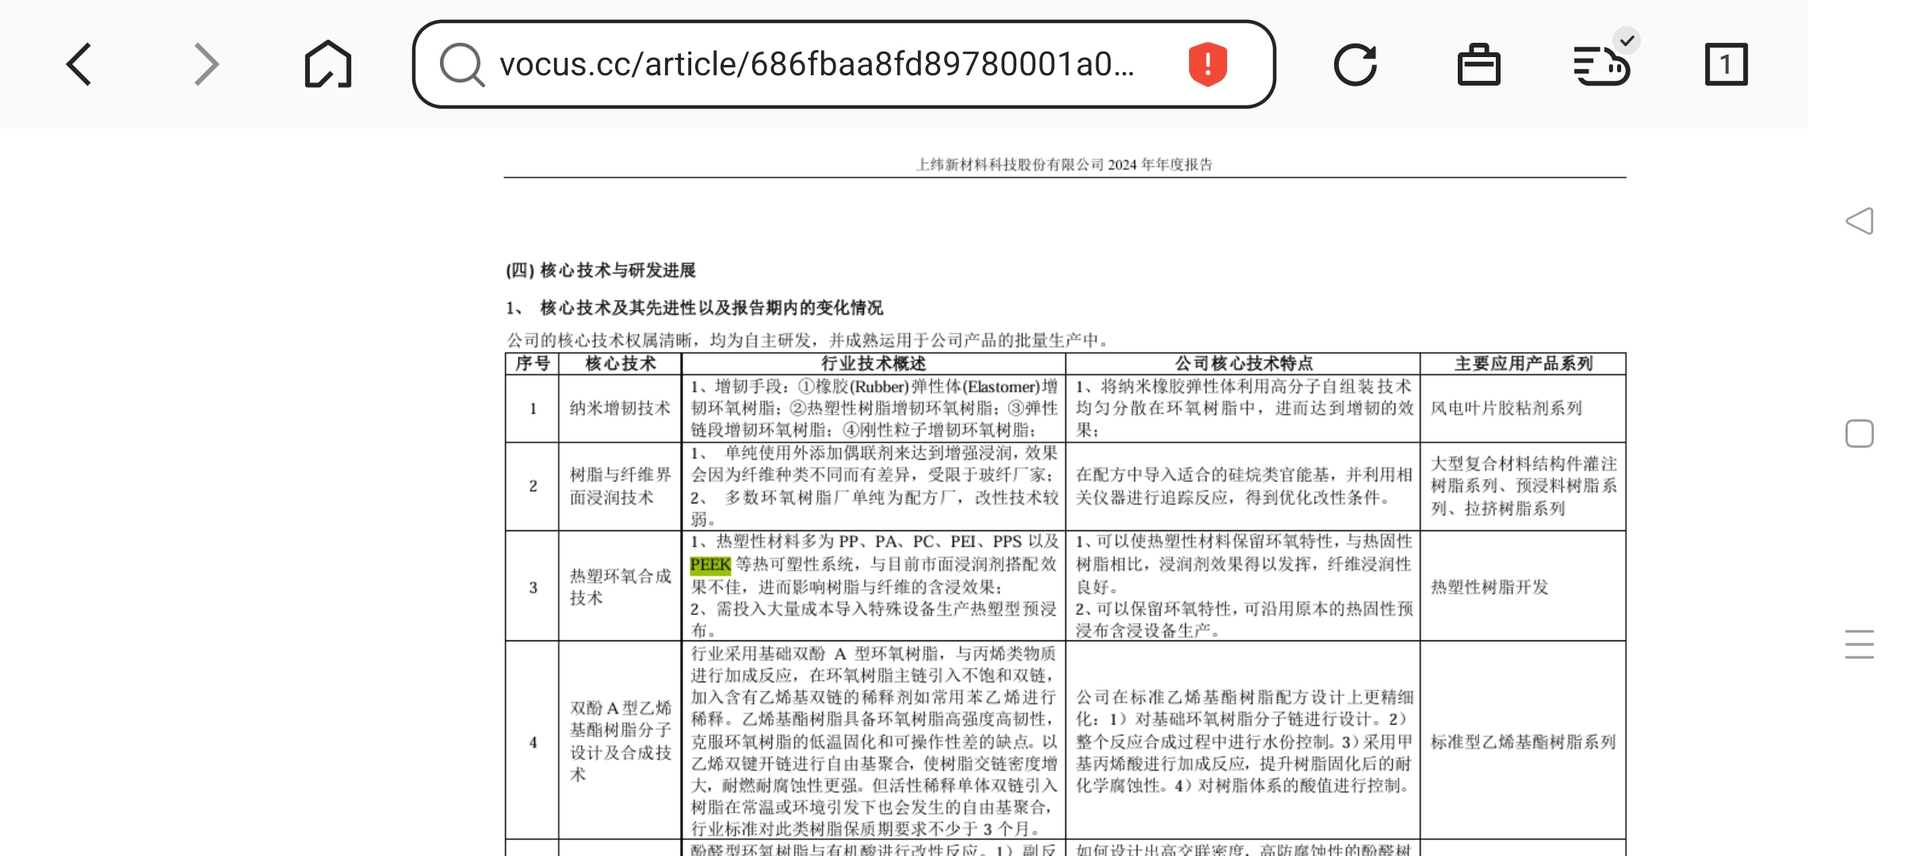The height and width of the screenshot is (856, 1912).
Task: Click the 标准型乙烯基酯树脂系列 cell
Action: pyautogui.click(x=1522, y=742)
